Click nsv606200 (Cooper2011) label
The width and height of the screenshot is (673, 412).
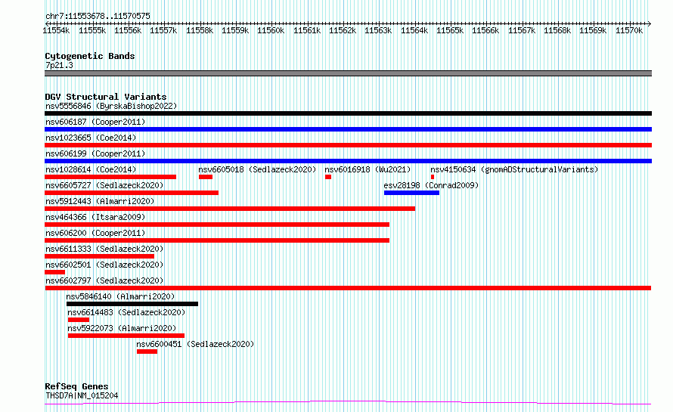pyautogui.click(x=95, y=233)
